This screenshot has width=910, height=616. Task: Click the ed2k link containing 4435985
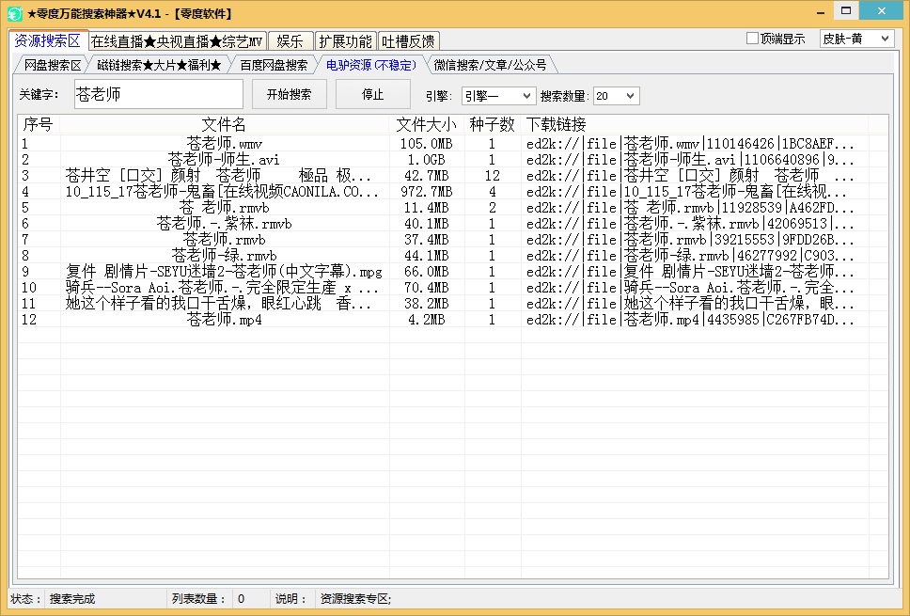pos(690,320)
